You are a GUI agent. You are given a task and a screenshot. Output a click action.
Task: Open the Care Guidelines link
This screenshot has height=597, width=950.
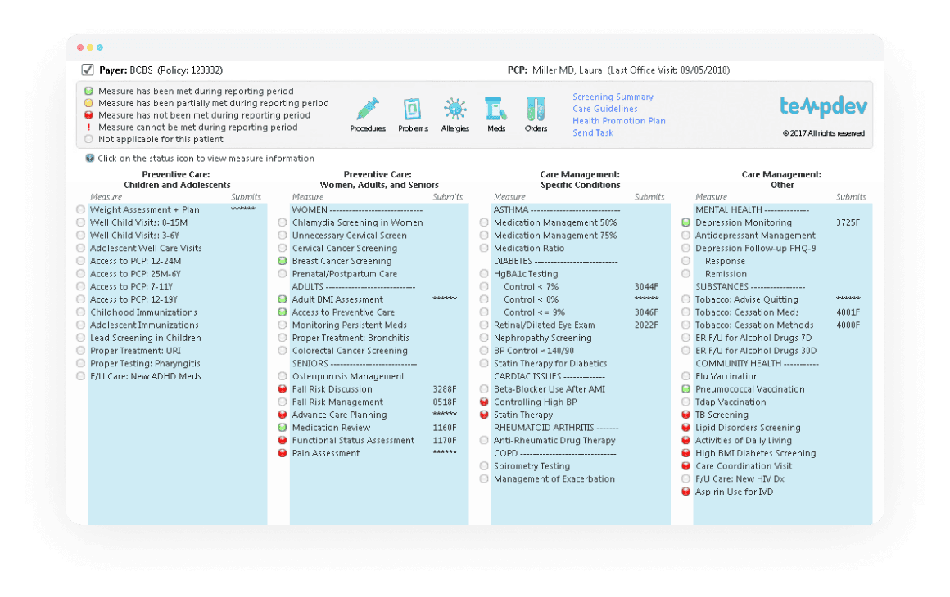point(605,109)
